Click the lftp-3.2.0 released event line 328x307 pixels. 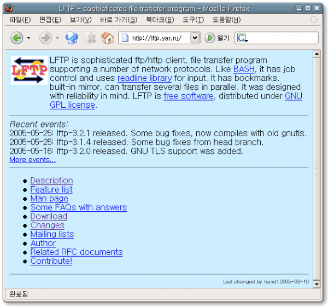pos(126,151)
